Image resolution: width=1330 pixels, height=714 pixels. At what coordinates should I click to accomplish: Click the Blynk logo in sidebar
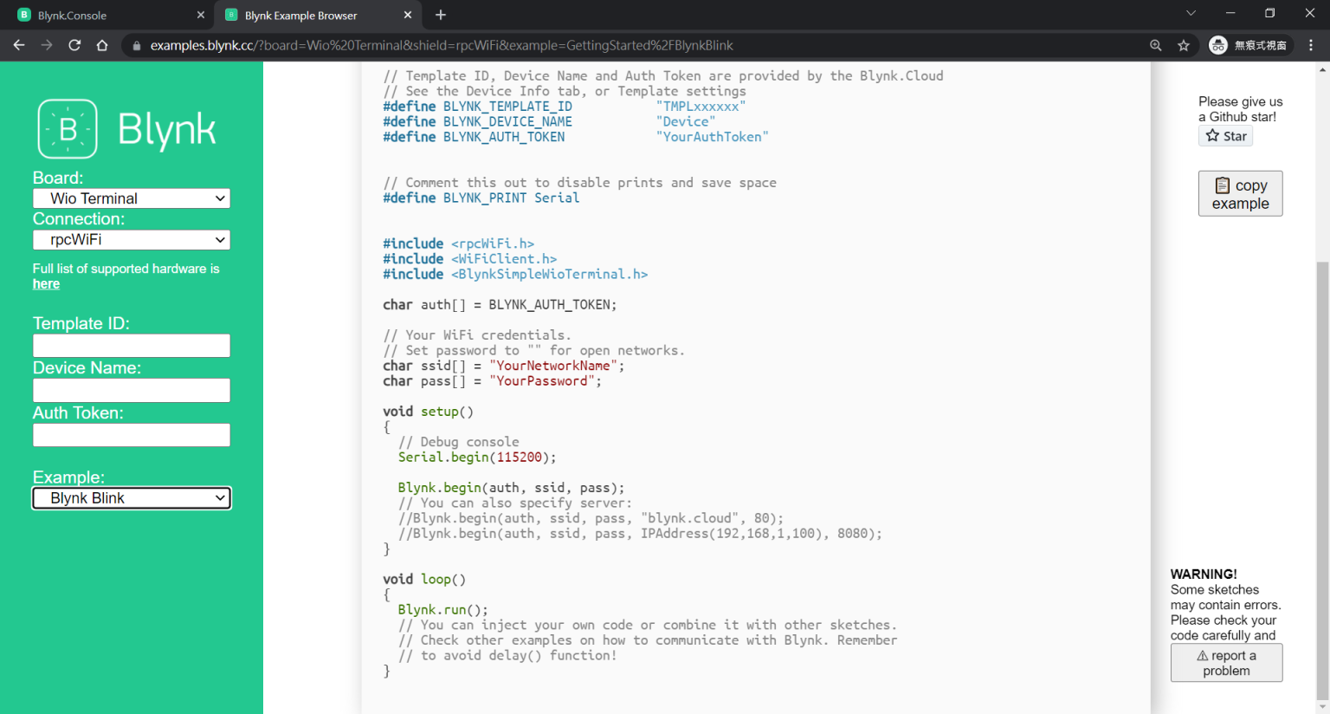point(126,129)
